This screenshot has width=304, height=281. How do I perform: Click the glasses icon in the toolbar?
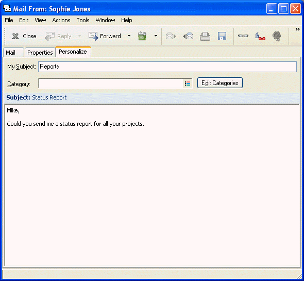[x=243, y=36]
